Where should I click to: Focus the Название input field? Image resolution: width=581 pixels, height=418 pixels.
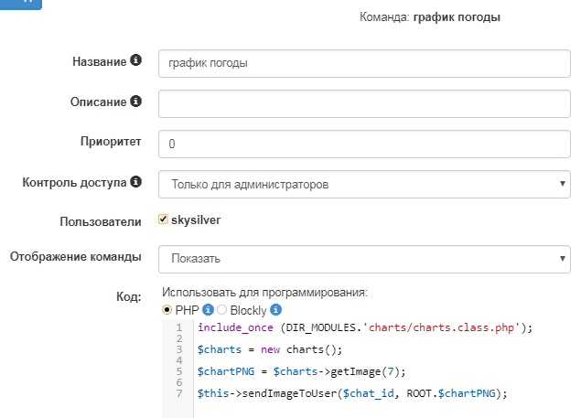click(364, 63)
